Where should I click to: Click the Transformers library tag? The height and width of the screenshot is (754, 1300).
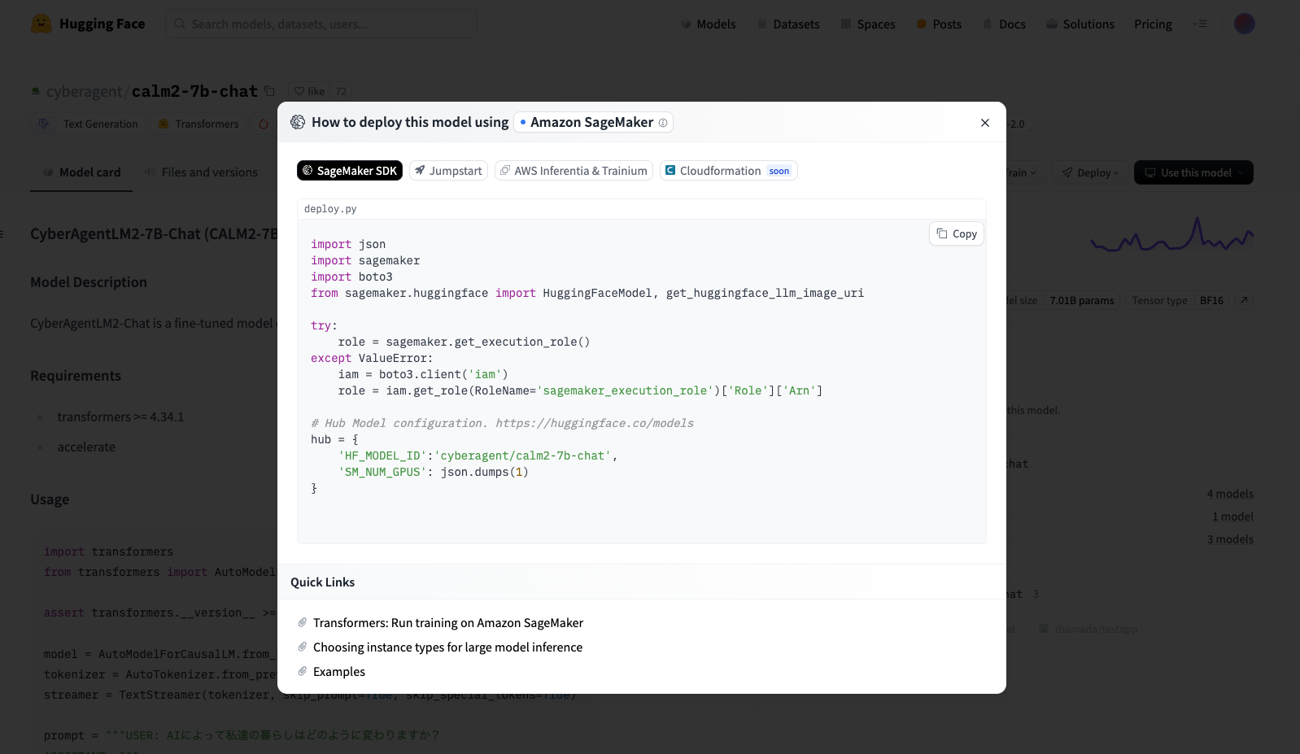click(x=198, y=124)
